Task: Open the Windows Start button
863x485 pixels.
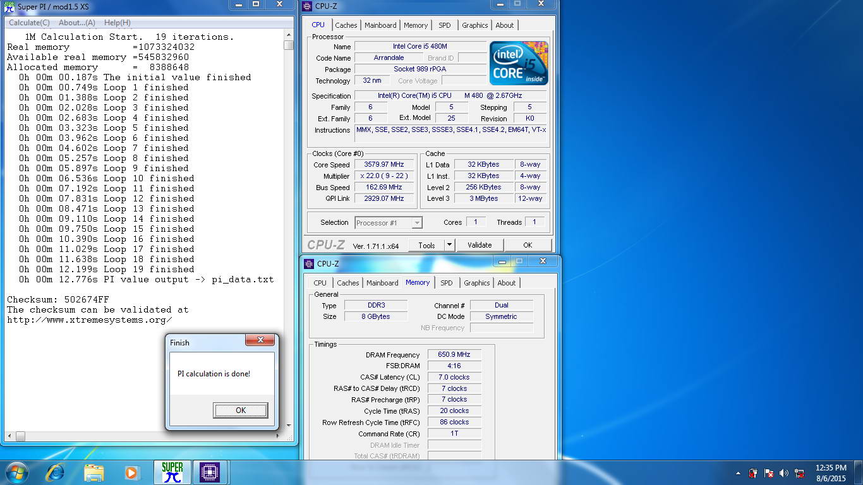Action: tap(16, 472)
